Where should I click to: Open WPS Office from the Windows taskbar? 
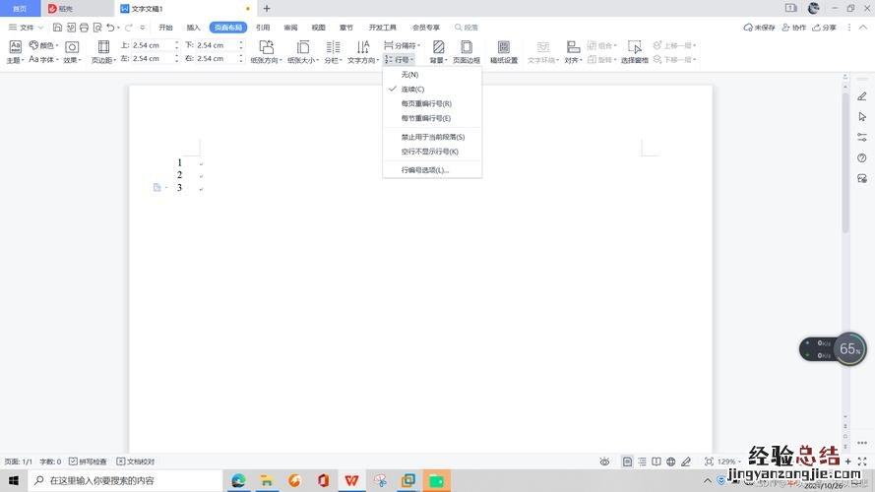(x=350, y=480)
